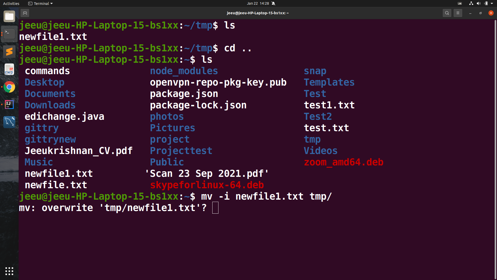The image size is (497, 280).
Task: Click the search icon in the terminal titlebar
Action: [447, 13]
